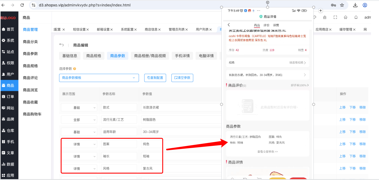Image resolution: width=379 pixels, height=180 pixels.
Task: Close the 短信设置 tab with its X
Action: pos(88,29)
